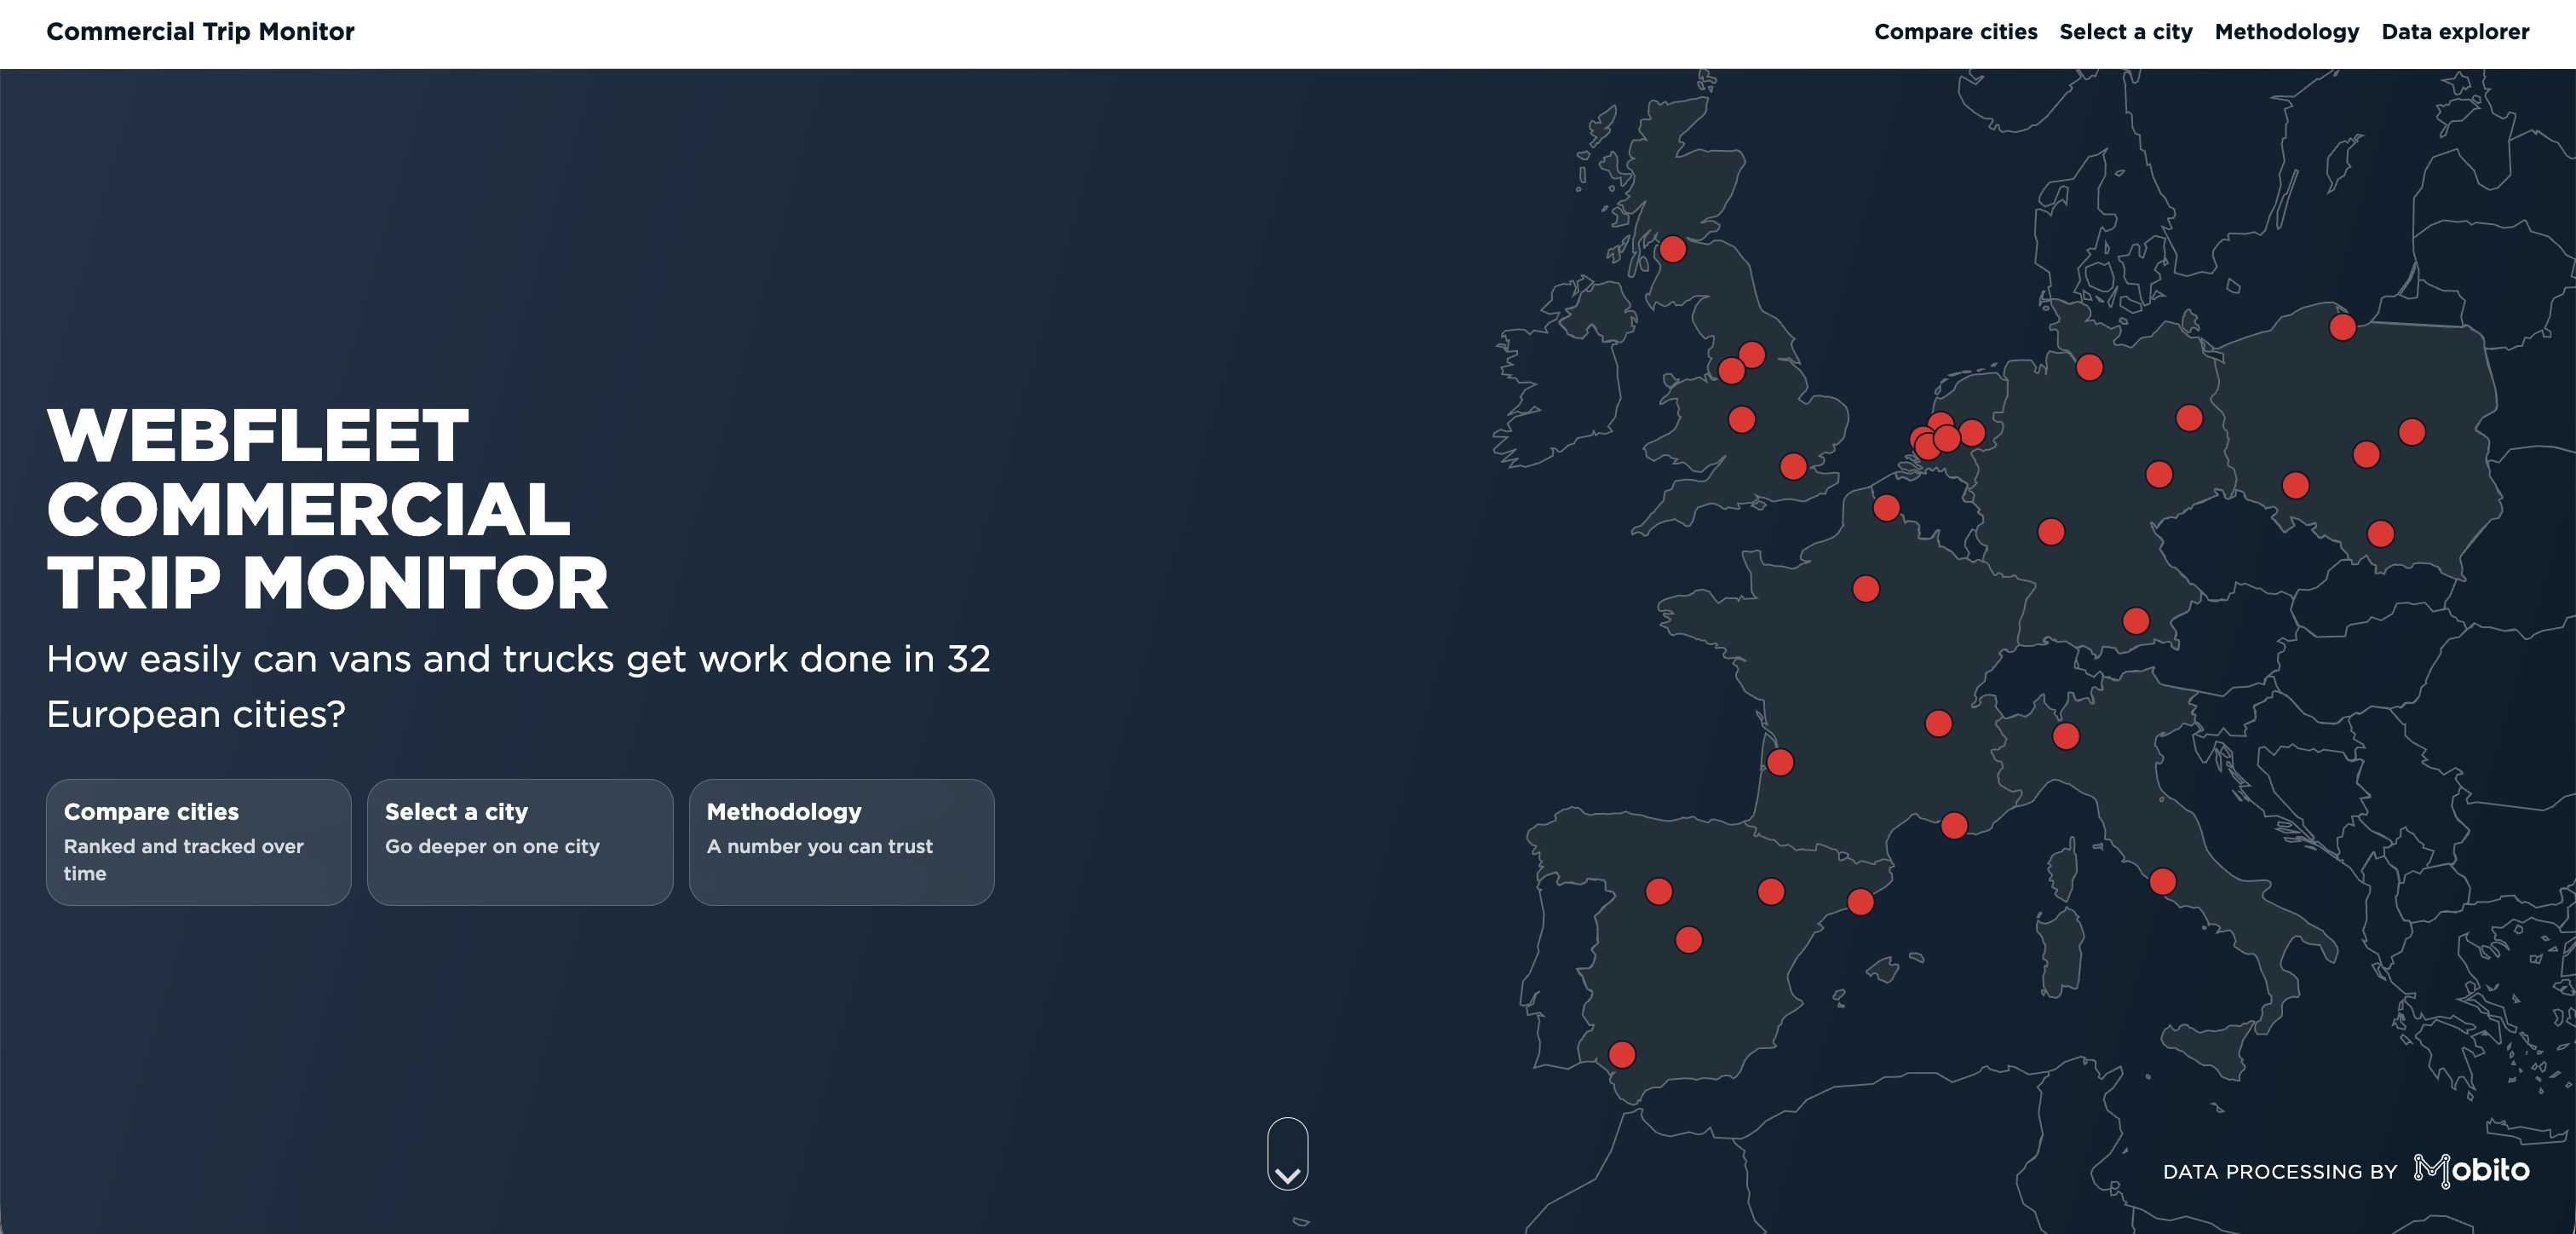Select the Birmingham marker in central England
This screenshot has height=1234, width=2576.
[x=1741, y=418]
